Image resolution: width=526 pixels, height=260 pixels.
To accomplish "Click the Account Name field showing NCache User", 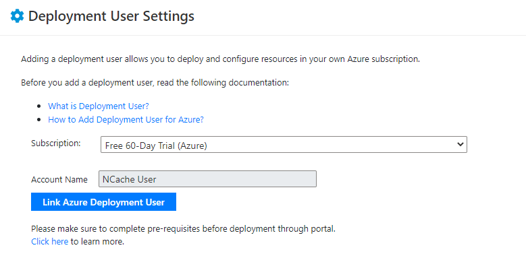I will (x=207, y=179).
